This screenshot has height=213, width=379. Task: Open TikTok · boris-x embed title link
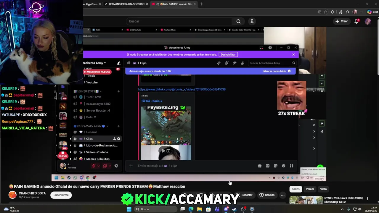[x=152, y=101]
